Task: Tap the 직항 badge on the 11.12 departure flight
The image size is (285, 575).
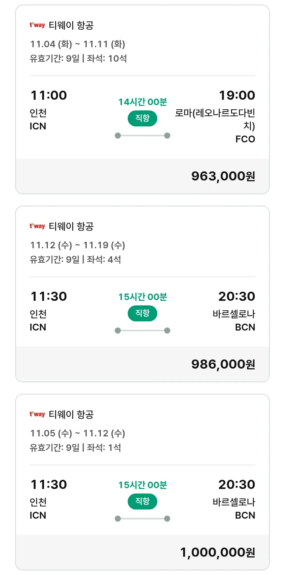Action: 142,313
